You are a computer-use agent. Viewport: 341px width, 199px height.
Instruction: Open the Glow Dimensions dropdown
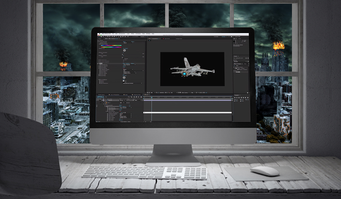[132, 83]
